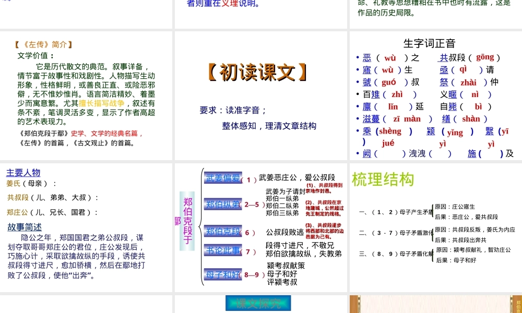Click underlined 寤 before (wù)生
The height and width of the screenshot is (313, 522).
pyautogui.click(x=367, y=70)
